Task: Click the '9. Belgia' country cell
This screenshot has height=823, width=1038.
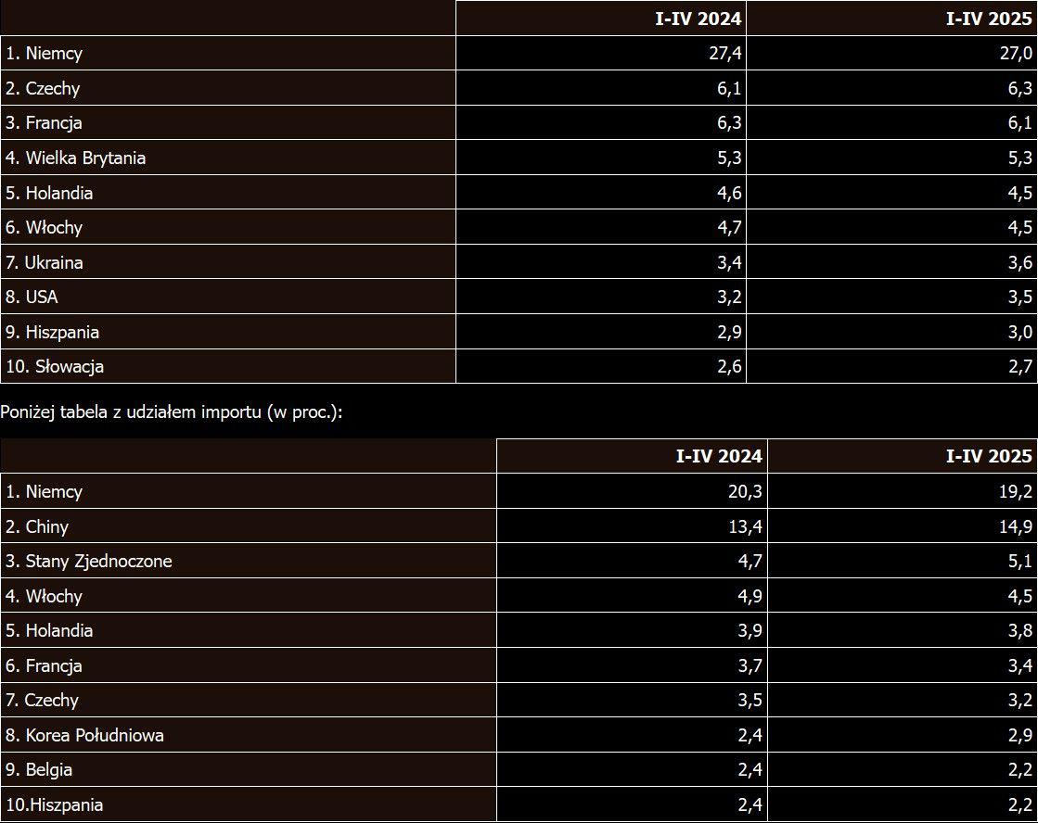Action: [x=39, y=770]
